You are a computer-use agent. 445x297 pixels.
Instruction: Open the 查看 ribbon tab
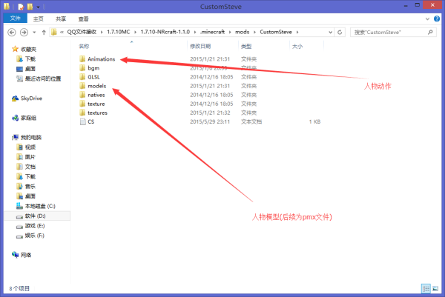coord(83,19)
